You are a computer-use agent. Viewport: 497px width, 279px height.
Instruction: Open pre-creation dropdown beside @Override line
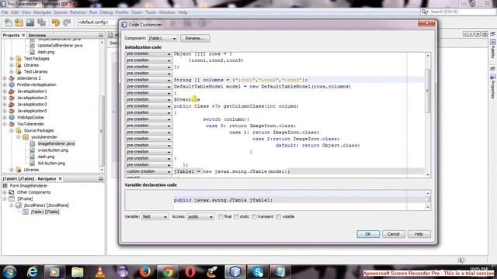pyautogui.click(x=148, y=100)
